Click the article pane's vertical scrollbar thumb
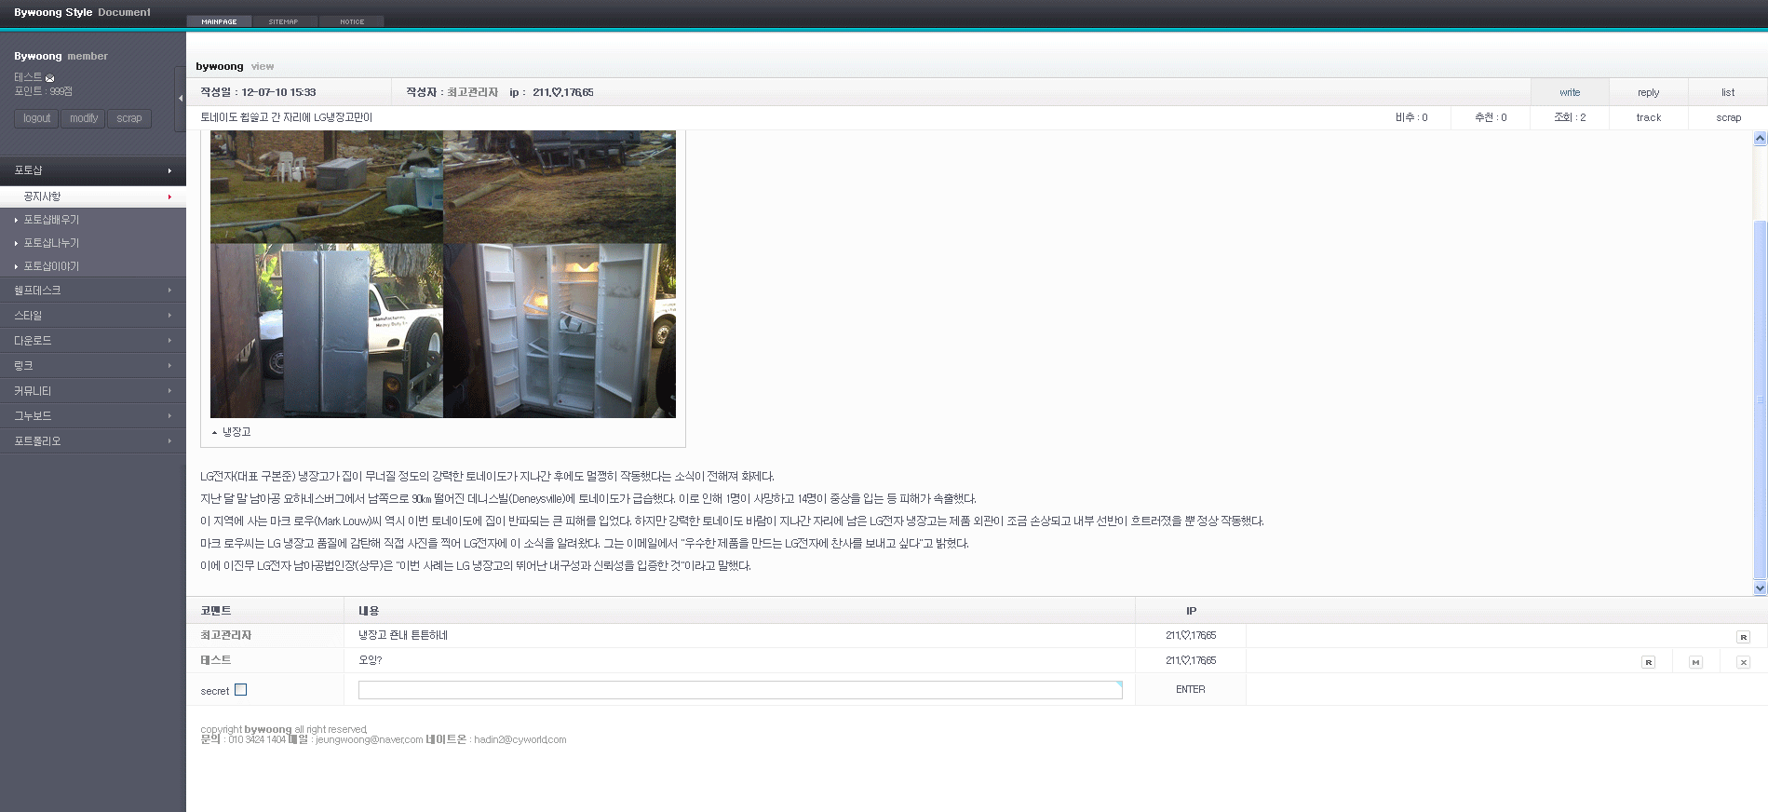The height and width of the screenshot is (812, 1768). coord(1760,400)
